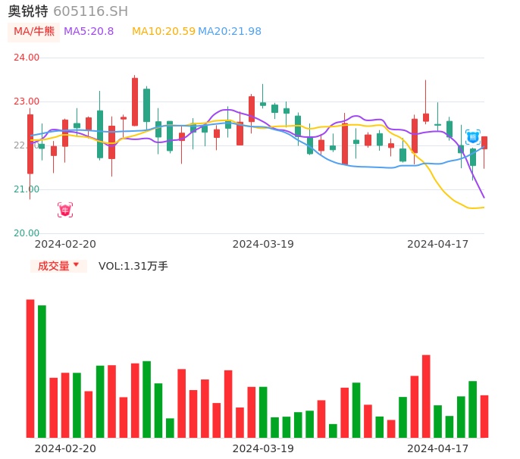The height and width of the screenshot is (459, 520).
Task: Click the red arrow beside 成交量
Action: [76, 265]
